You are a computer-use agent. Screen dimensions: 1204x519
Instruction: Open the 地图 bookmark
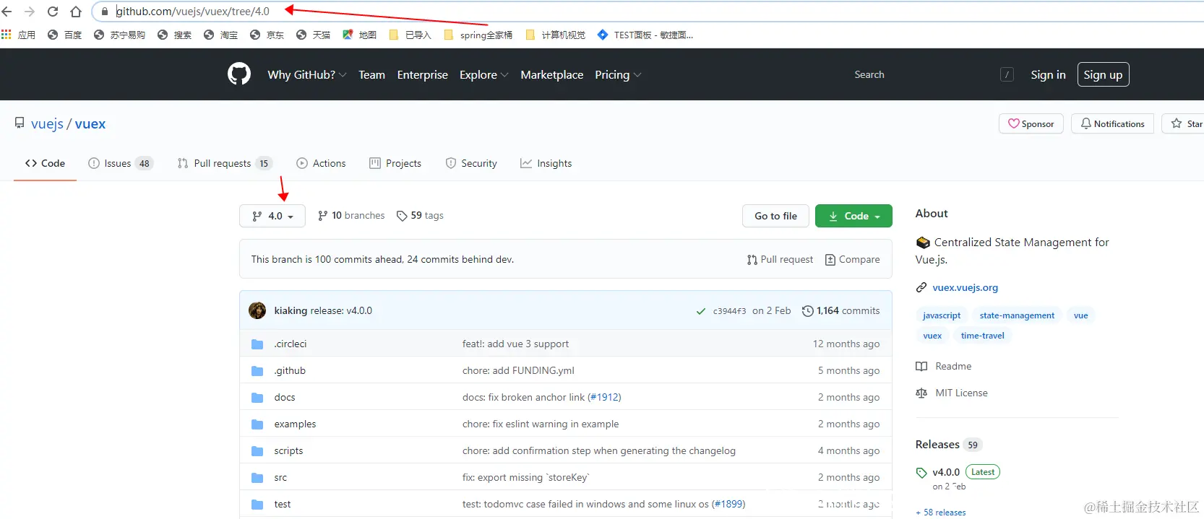point(360,35)
